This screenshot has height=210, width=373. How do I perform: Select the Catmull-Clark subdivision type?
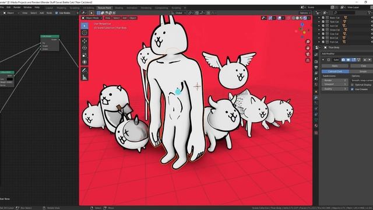coord(335,71)
